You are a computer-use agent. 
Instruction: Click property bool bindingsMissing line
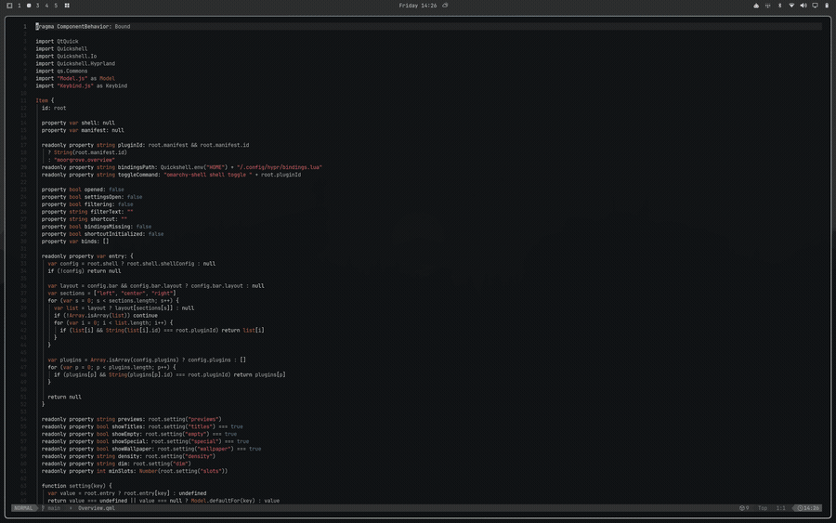97,227
